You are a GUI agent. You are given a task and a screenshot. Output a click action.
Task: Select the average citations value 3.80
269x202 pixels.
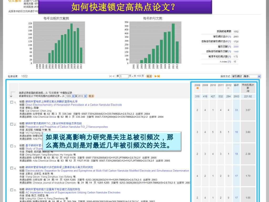(x=248, y=132)
